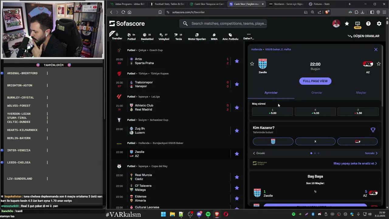Go to Sonraki prediction card
The image size is (389, 219).
pos(371,153)
